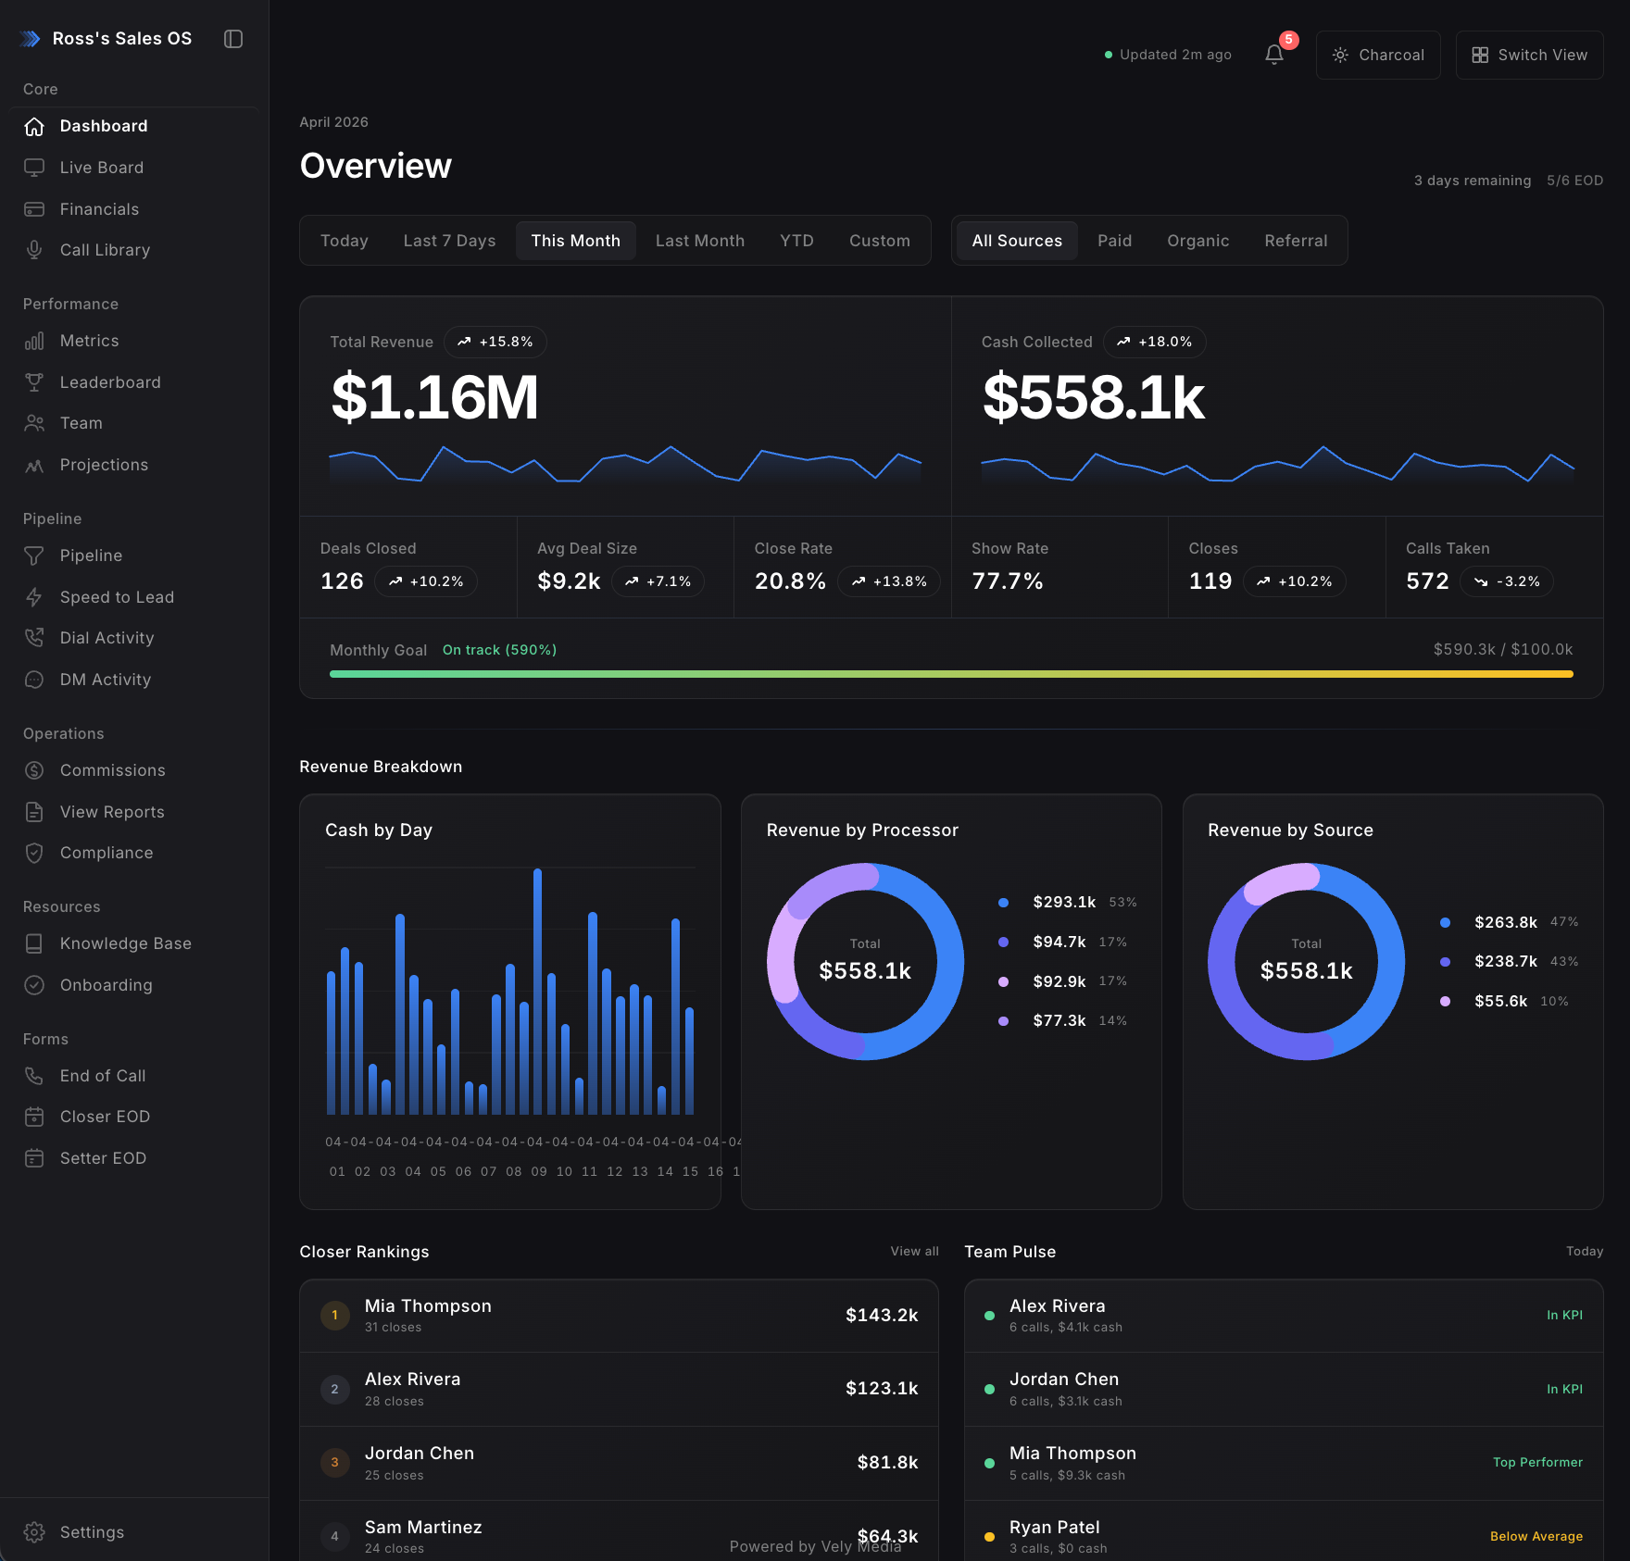
Task: Open Dial Activity phone icon
Action: tap(34, 638)
